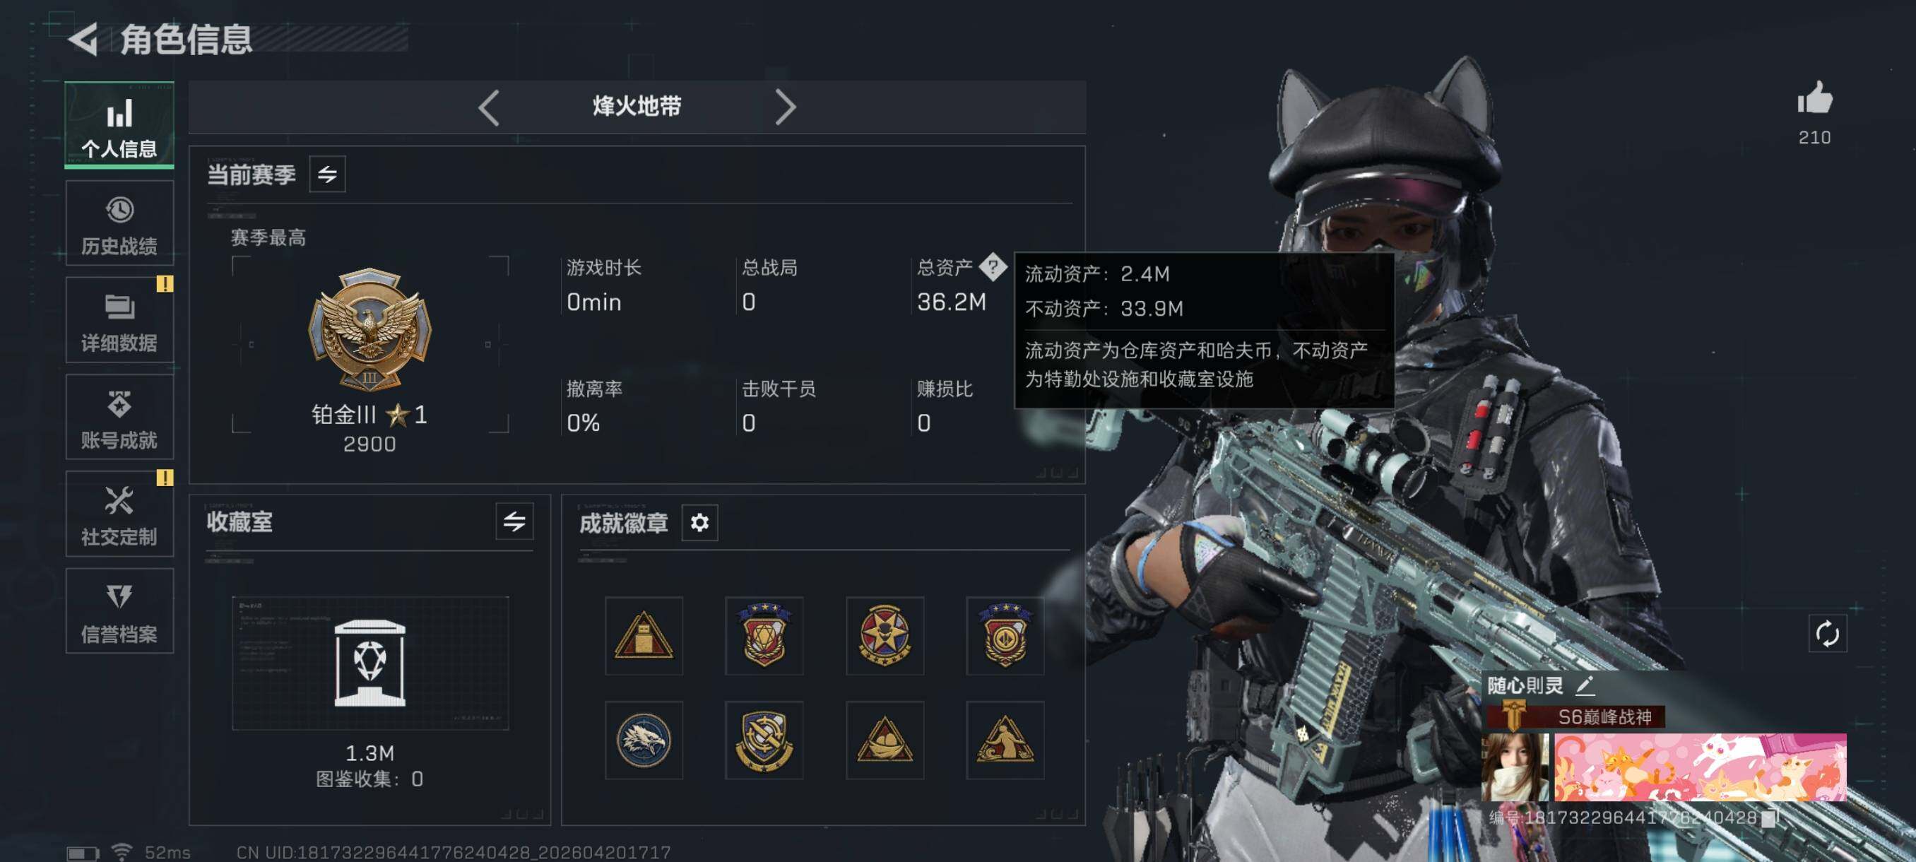This screenshot has height=862, width=1916.
Task: Go to the 信誉档案 section
Action: (x=120, y=611)
